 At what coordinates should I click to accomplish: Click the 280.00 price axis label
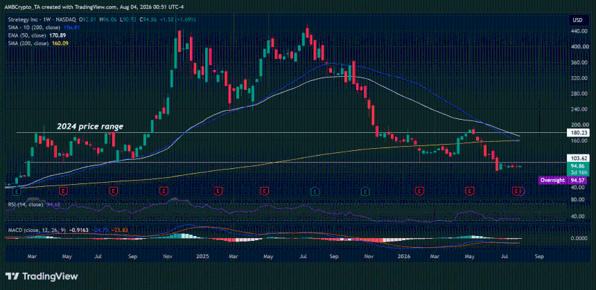pos(580,93)
